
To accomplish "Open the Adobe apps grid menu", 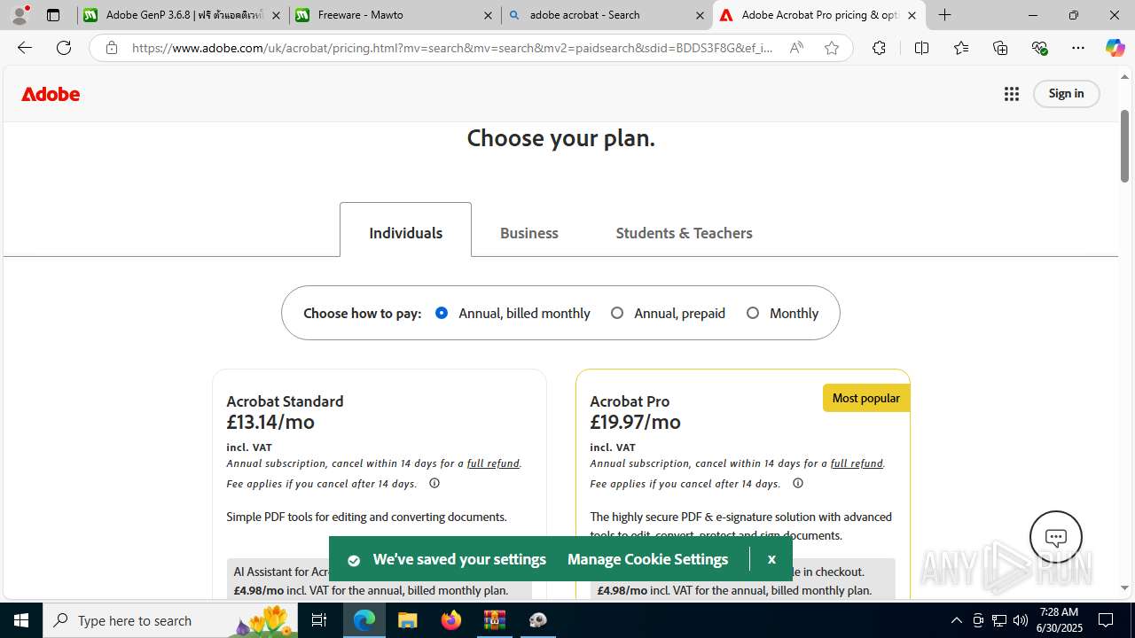I will coord(1012,94).
